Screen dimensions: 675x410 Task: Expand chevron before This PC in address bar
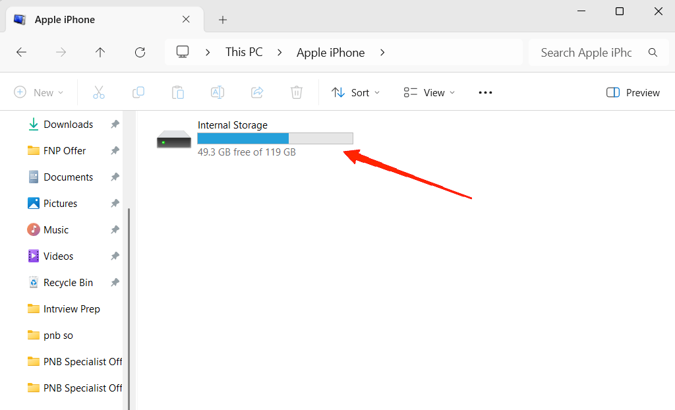(x=208, y=53)
